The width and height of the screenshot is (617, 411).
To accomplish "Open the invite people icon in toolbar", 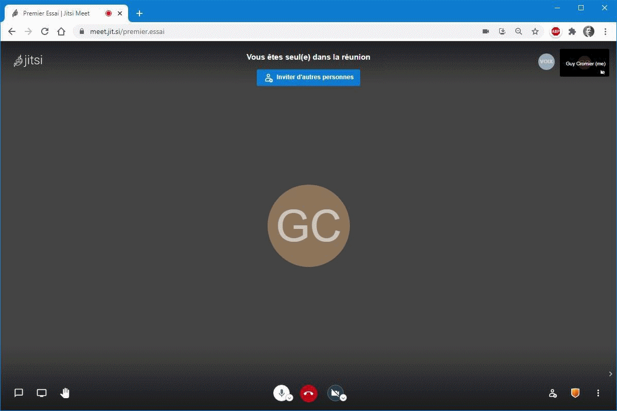I will (553, 393).
